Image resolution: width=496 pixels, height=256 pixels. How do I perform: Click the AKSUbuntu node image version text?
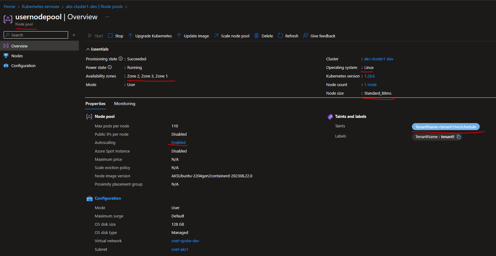(x=212, y=176)
